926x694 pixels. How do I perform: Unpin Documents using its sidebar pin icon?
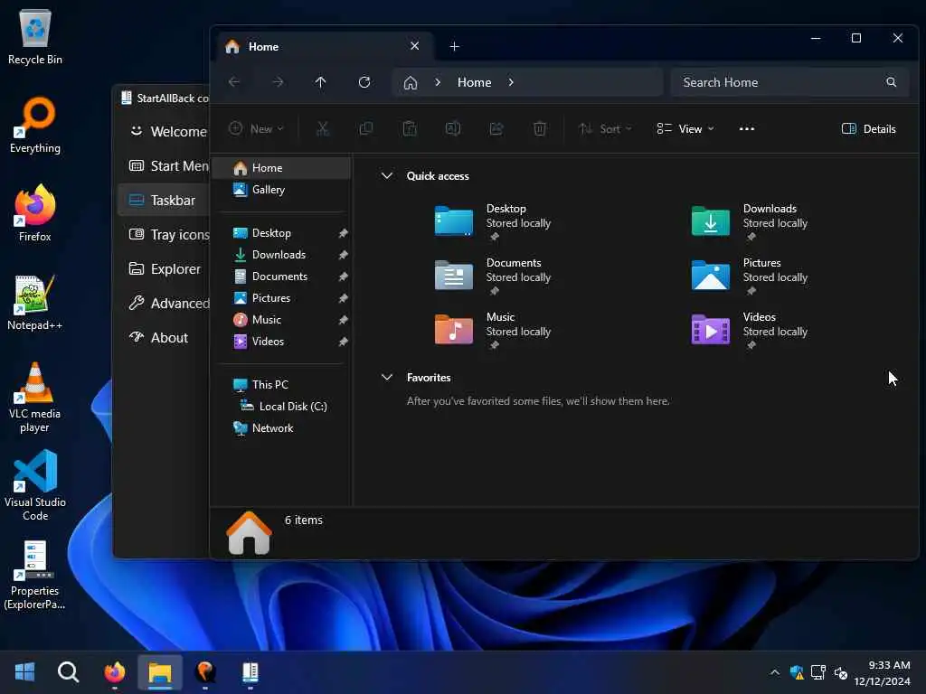coord(343,277)
